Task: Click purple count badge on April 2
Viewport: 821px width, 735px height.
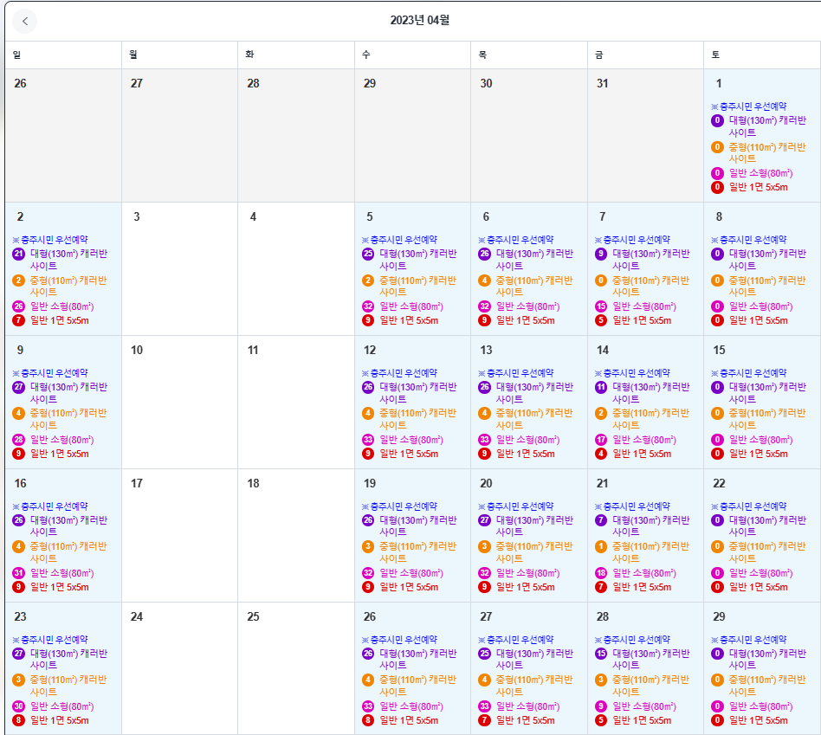Action: pos(19,254)
